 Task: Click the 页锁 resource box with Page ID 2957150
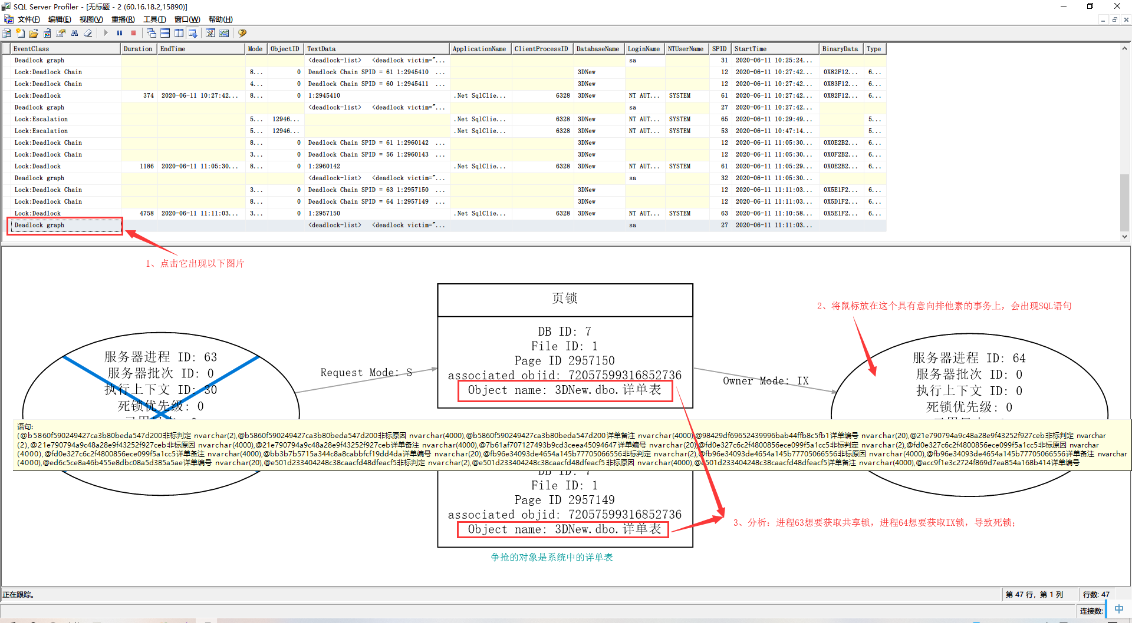[x=565, y=346]
